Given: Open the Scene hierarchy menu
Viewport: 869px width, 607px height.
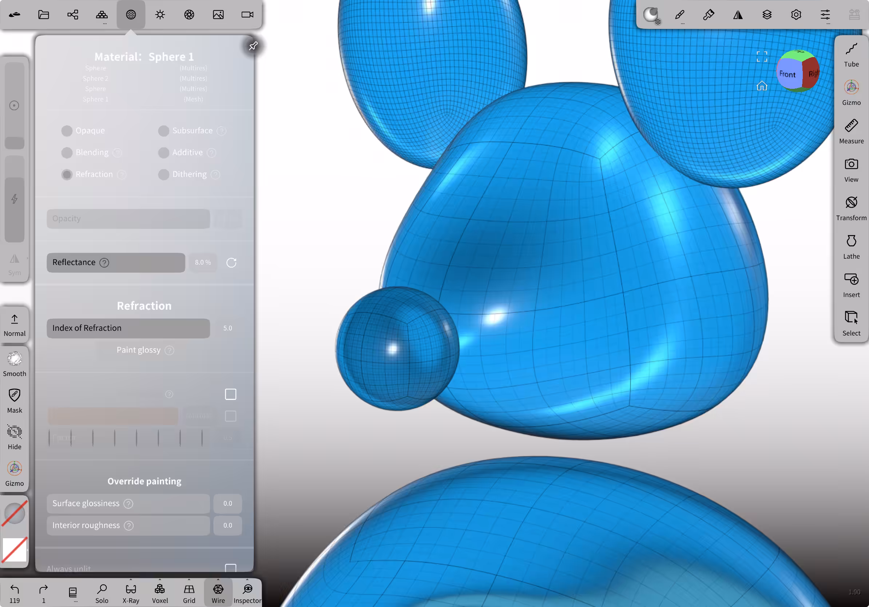Looking at the screenshot, I should coord(73,15).
